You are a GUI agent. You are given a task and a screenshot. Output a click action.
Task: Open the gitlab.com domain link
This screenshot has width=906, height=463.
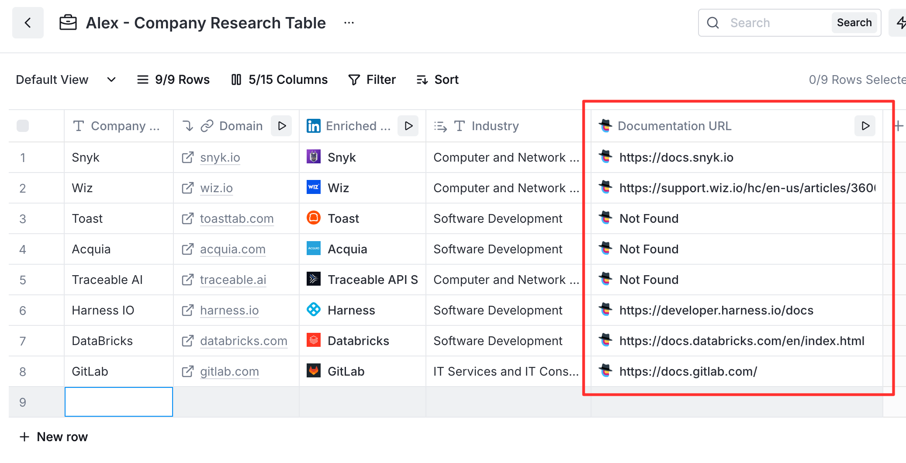[229, 371]
